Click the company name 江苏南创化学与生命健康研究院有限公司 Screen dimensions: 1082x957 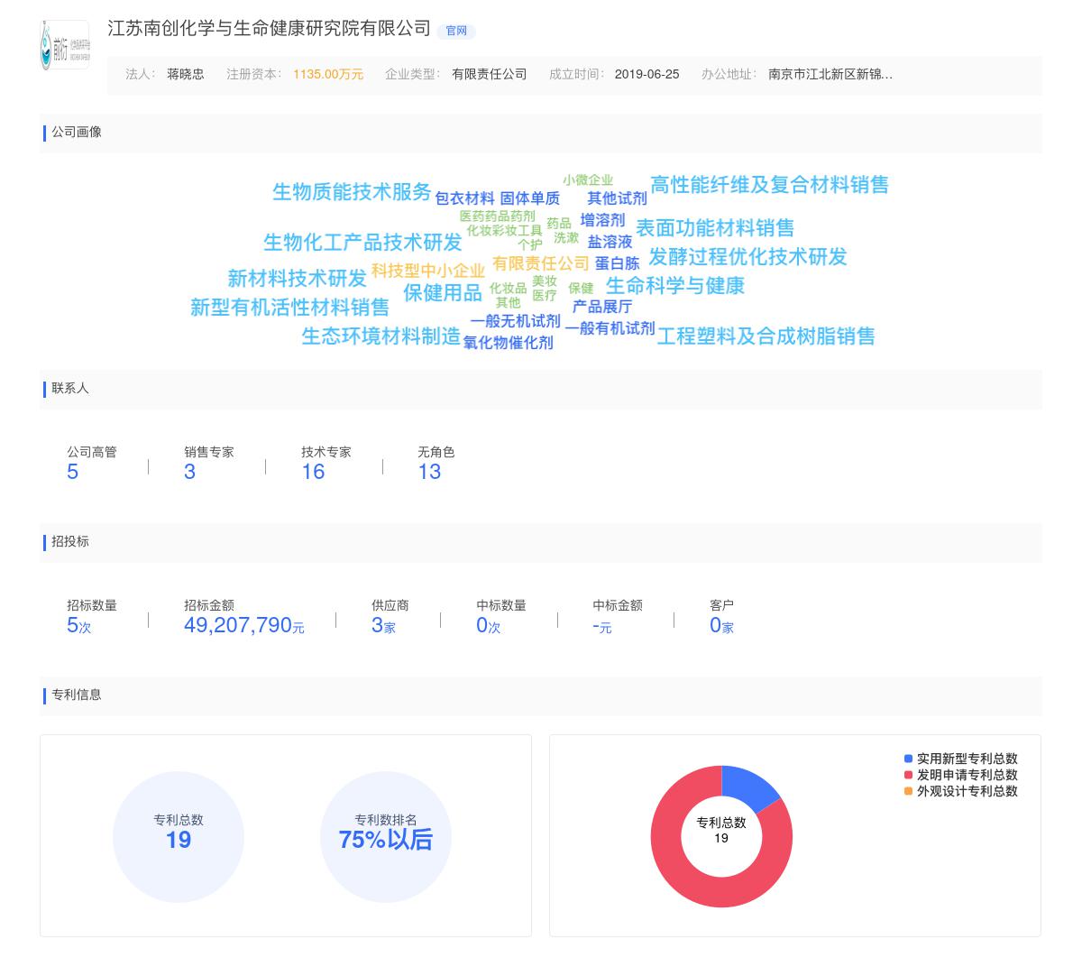click(x=269, y=29)
